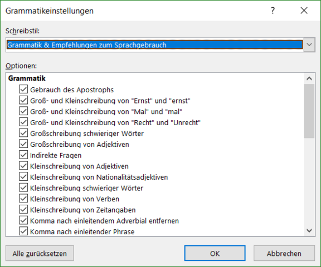Click the Schreibstil label

[x=22, y=31]
